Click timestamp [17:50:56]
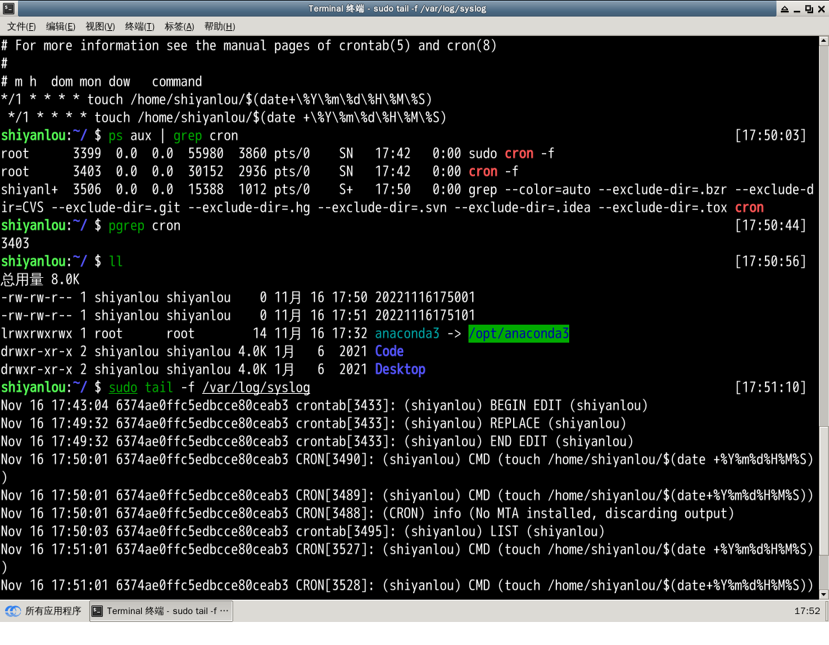 [x=770, y=262]
